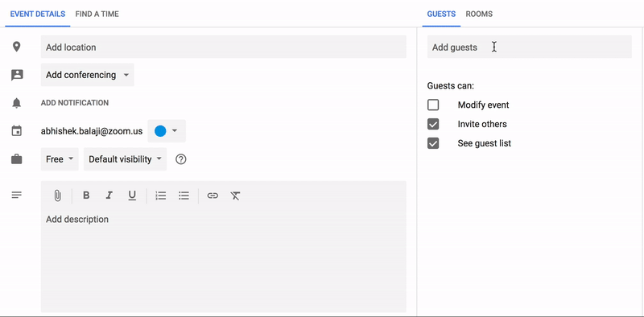Insert a link in description
The height and width of the screenshot is (317, 644).
pos(213,196)
